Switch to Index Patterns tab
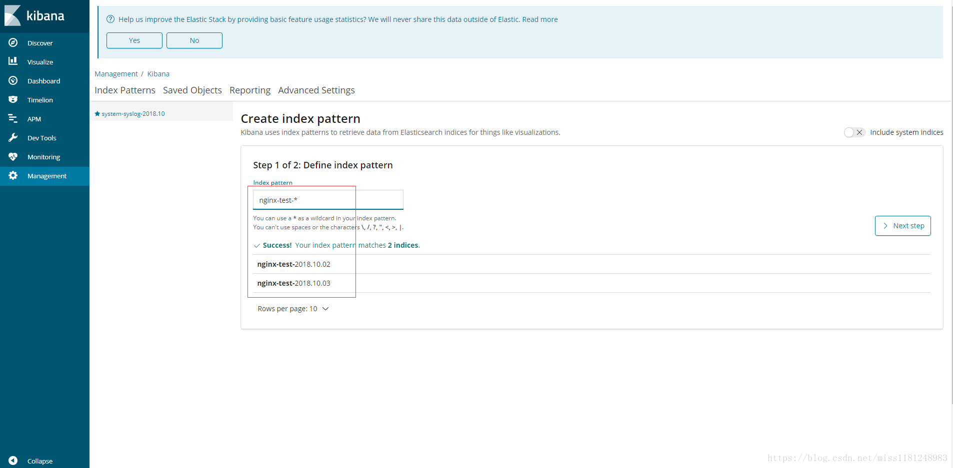Viewport: 953px width, 468px height. point(125,90)
